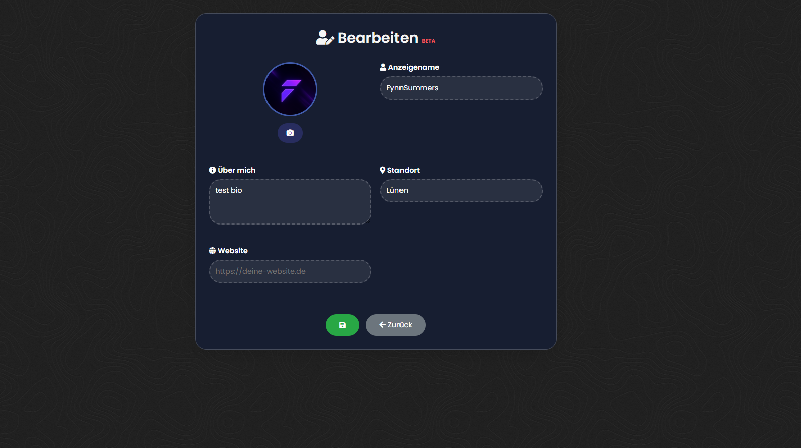Click the info icon next to Über mich
Viewport: 801px width, 448px height.
pos(212,170)
